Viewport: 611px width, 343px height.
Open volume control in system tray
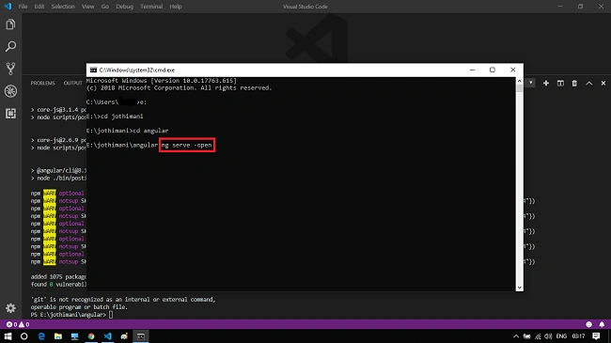pyautogui.click(x=548, y=336)
